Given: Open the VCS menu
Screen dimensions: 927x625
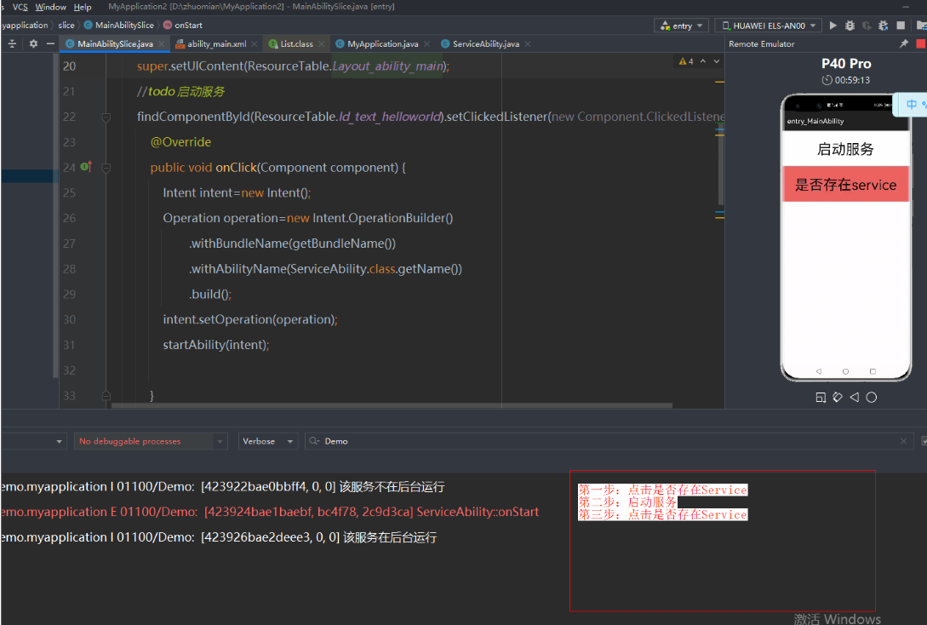Looking at the screenshot, I should [20, 7].
